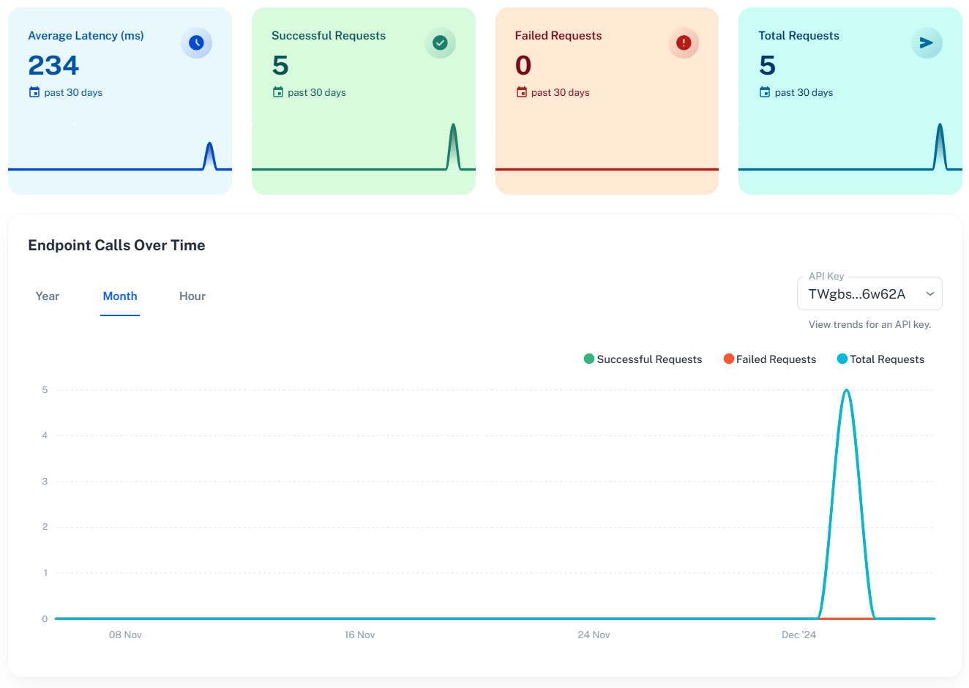969x688 pixels.
Task: Toggle Failed Requests series in chart legend
Action: point(769,359)
